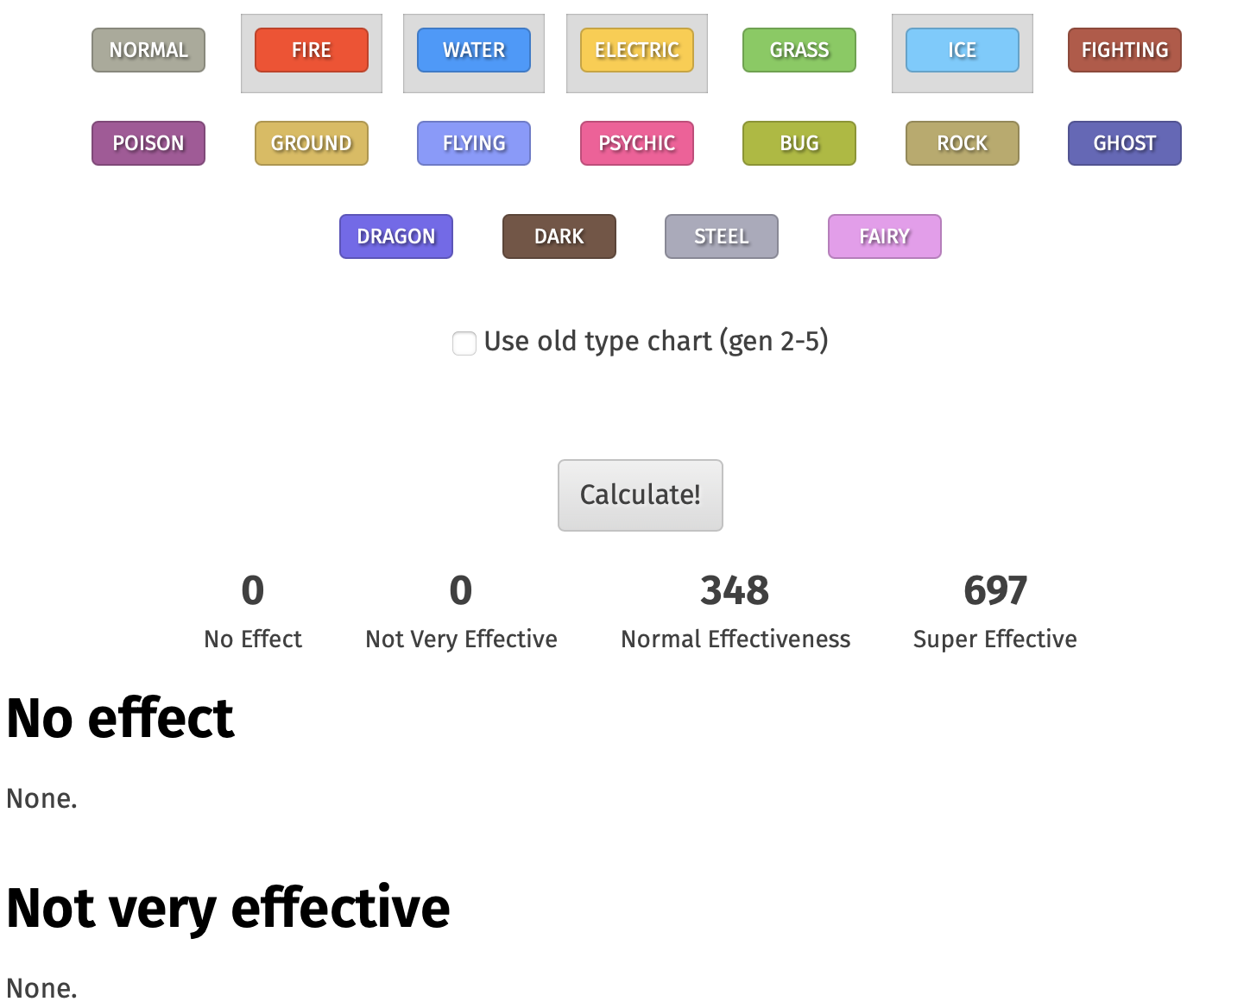Pick the Poison type button

click(x=148, y=143)
